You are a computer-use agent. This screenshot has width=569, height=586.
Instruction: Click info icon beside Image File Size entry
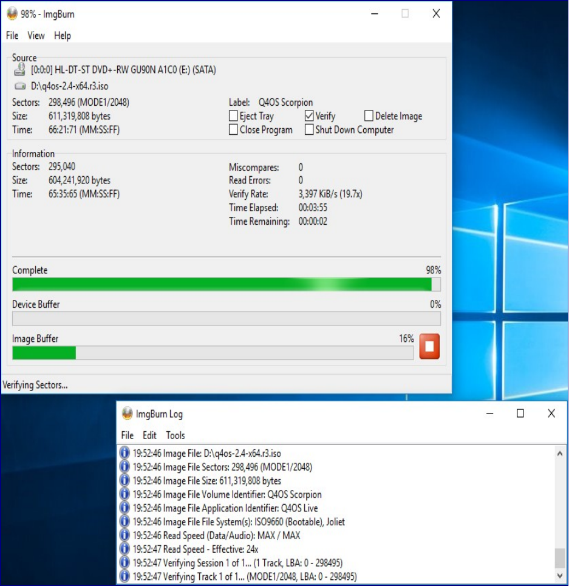[x=124, y=480]
